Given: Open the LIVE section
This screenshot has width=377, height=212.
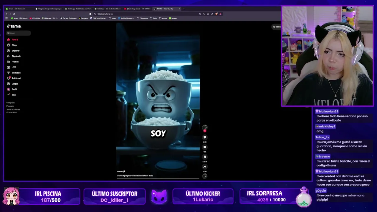Looking at the screenshot, I should 12,67.
